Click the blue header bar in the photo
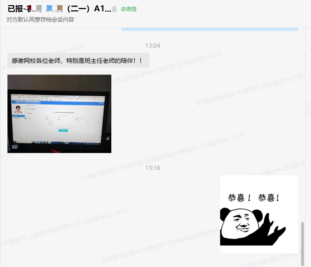Screen dimensions: 311x267 (x=58, y=103)
